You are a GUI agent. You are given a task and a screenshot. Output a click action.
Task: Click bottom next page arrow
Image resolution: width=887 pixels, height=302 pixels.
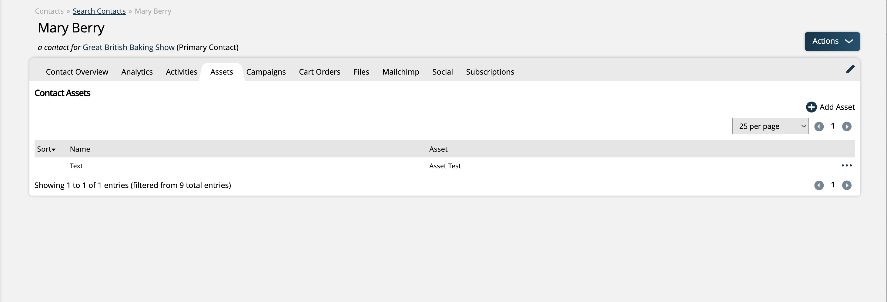tap(846, 186)
